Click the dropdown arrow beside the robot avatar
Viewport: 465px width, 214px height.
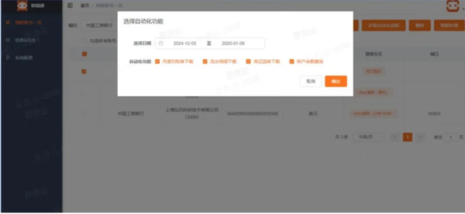click(x=463, y=9)
